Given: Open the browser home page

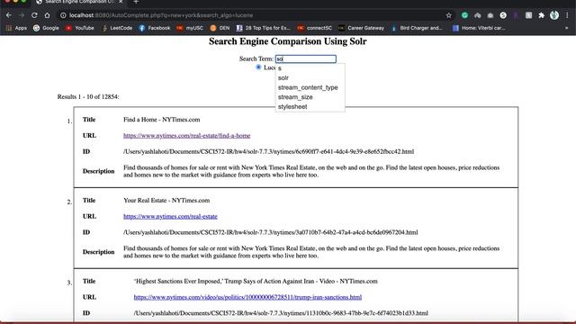Looking at the screenshot, I should (47, 15).
